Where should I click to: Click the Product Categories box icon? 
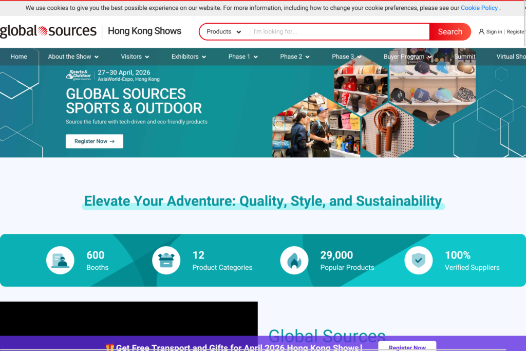[166, 260]
